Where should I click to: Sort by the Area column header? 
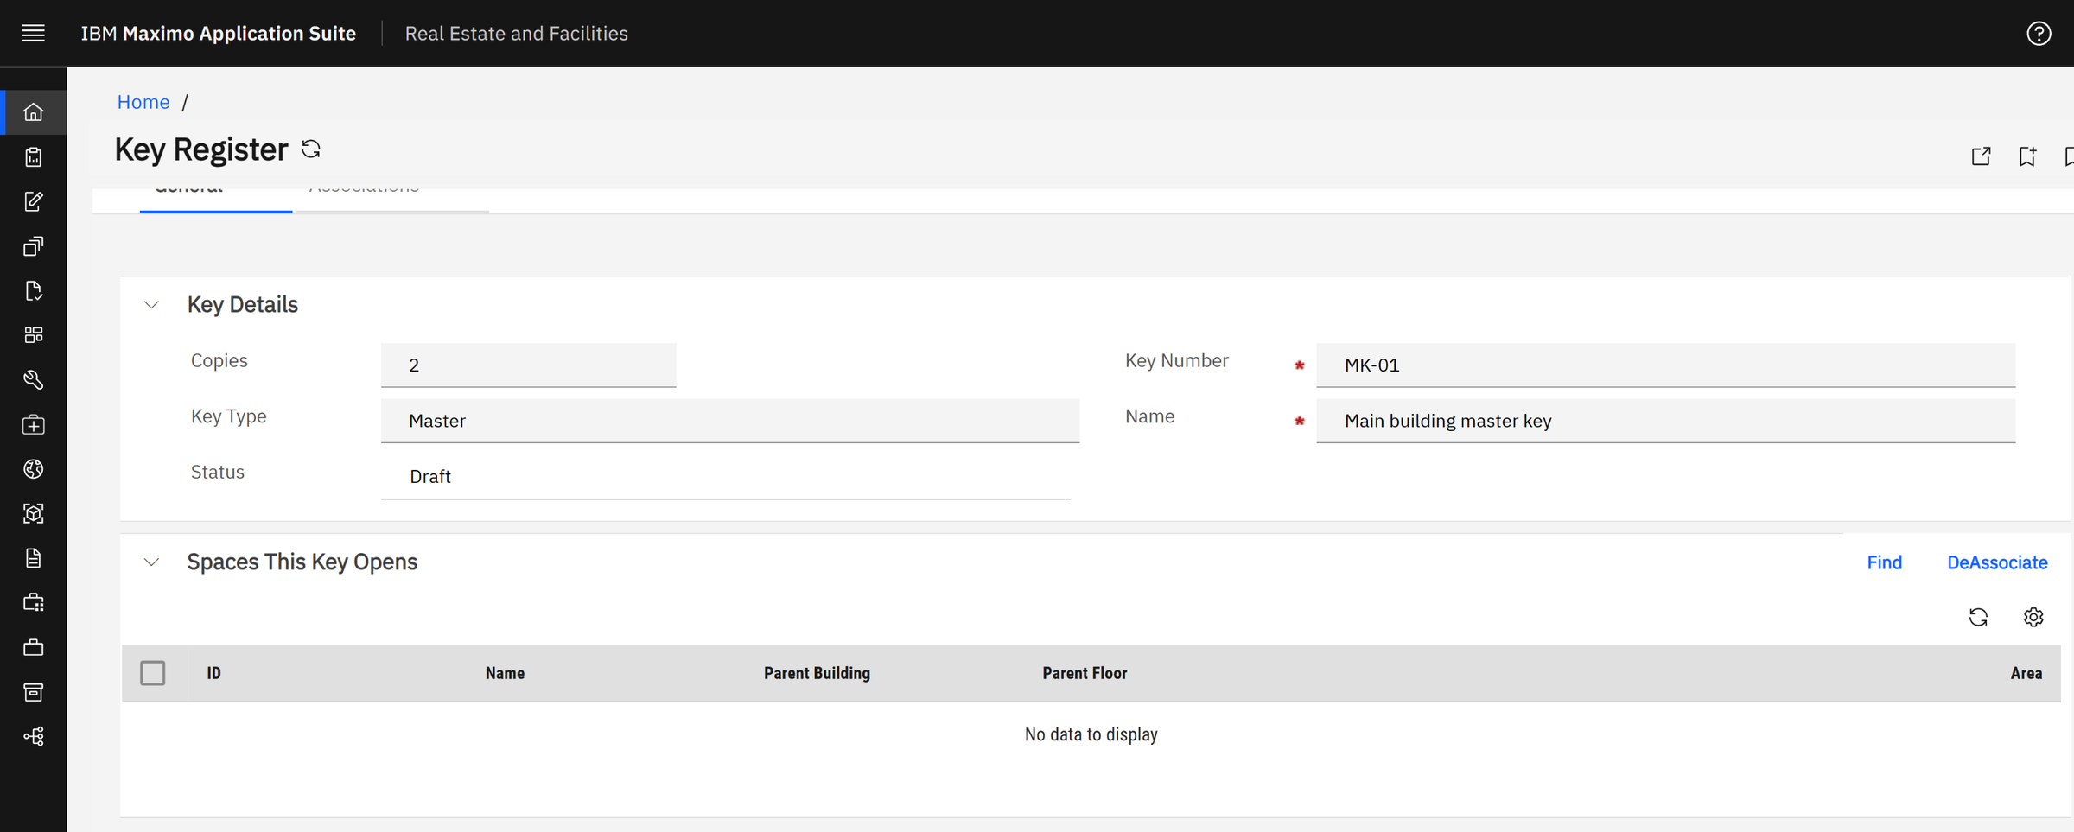coord(2026,673)
